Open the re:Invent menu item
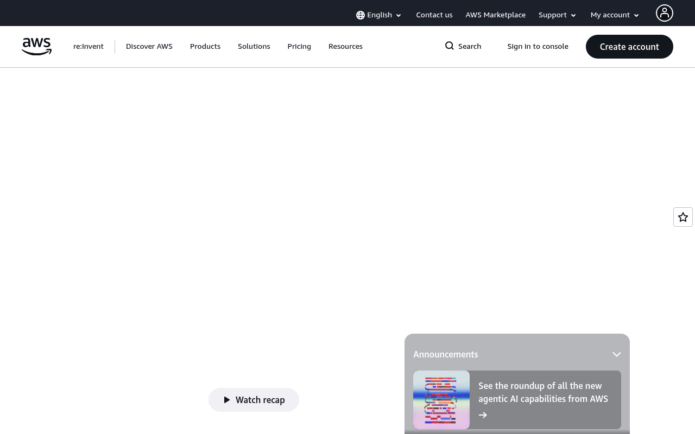This screenshot has height=434, width=695. coord(89,47)
